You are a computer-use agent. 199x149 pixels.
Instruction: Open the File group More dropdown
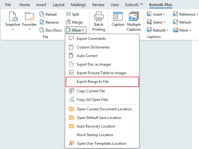(76, 30)
